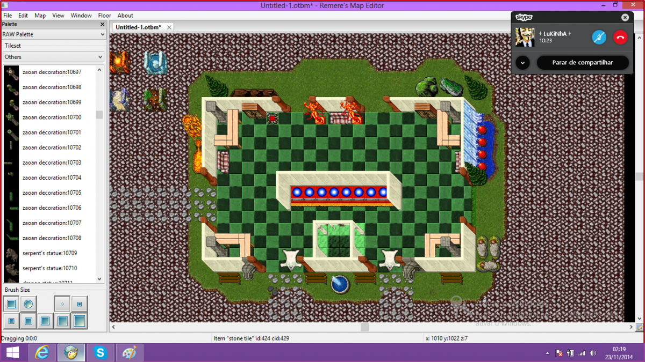Select zaoan decoration:10700 in palette
This screenshot has width=645, height=362.
pos(53,117)
